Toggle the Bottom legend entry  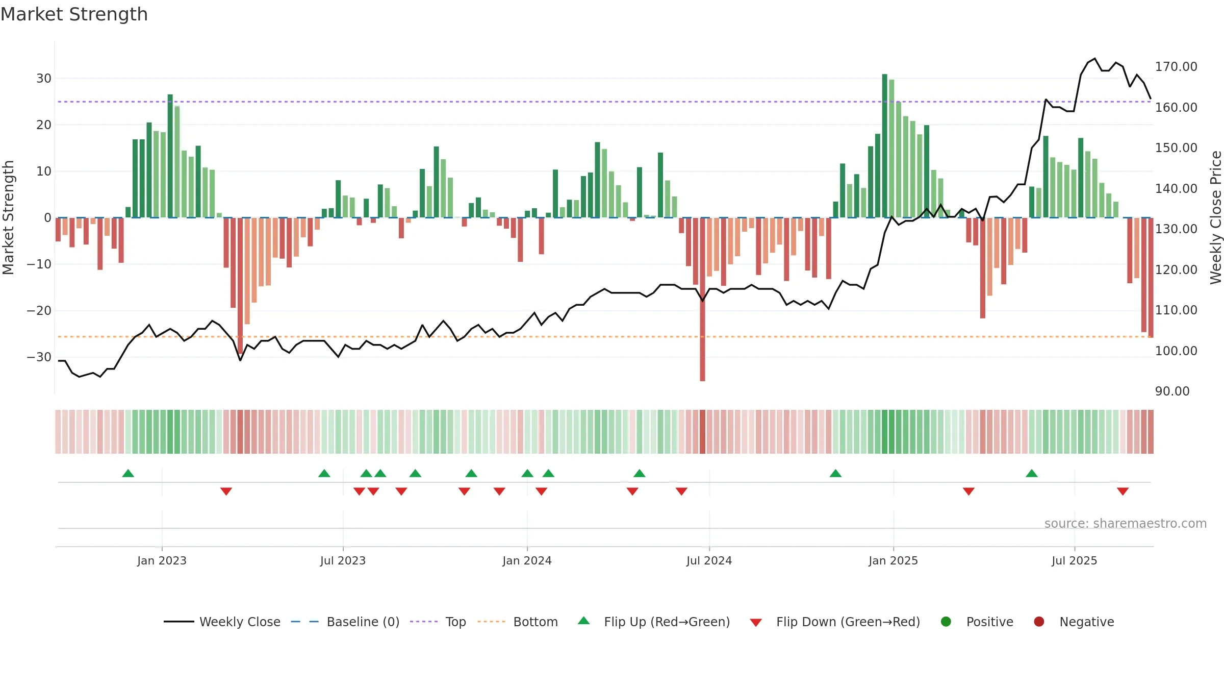point(518,622)
